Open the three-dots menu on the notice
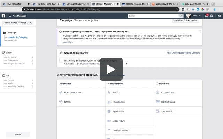The height and width of the screenshot is (139, 223). 200,31
